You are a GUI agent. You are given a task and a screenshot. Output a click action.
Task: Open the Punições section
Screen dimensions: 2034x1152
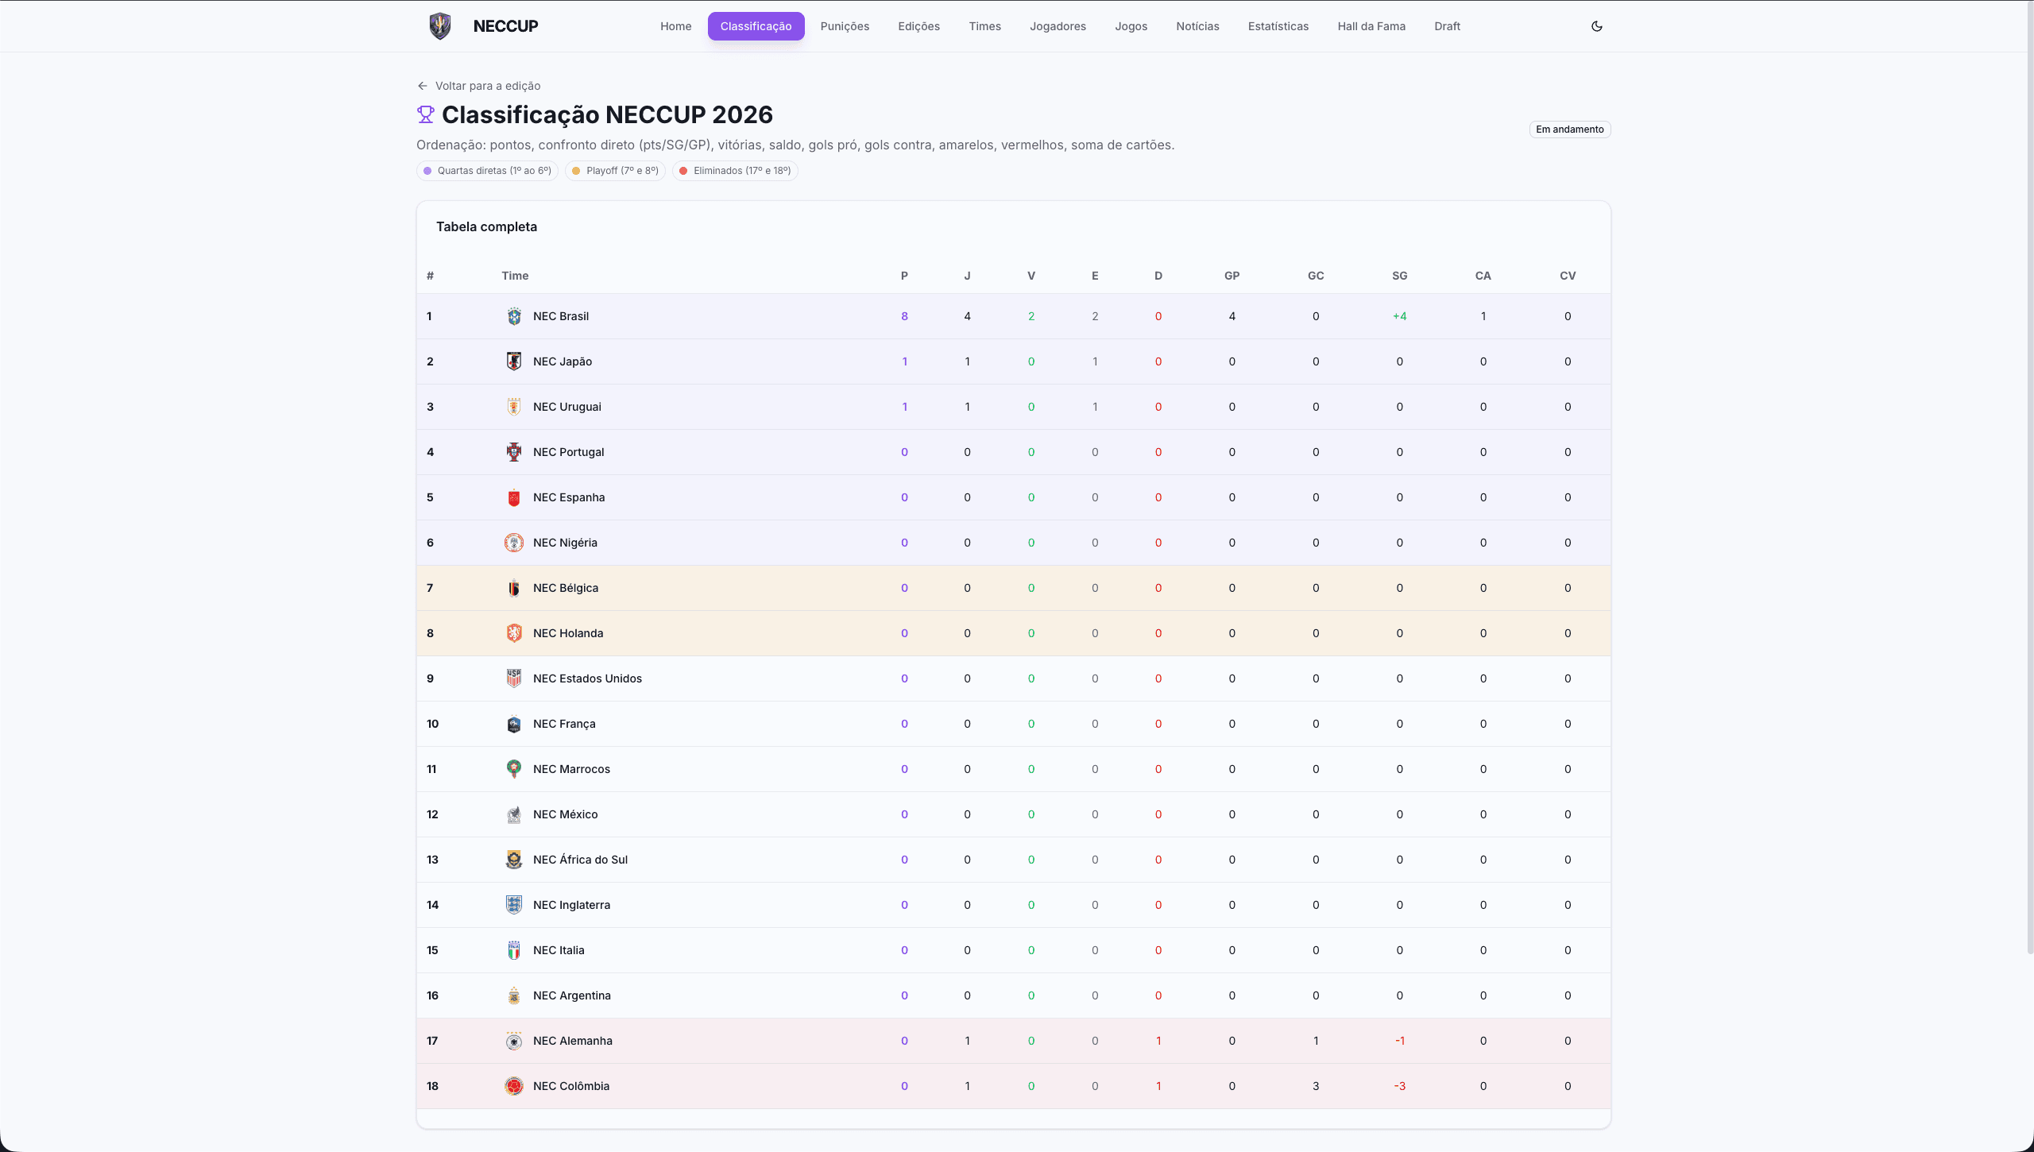pyautogui.click(x=845, y=25)
